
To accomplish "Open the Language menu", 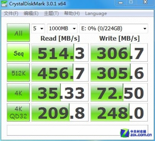I will [96, 13].
